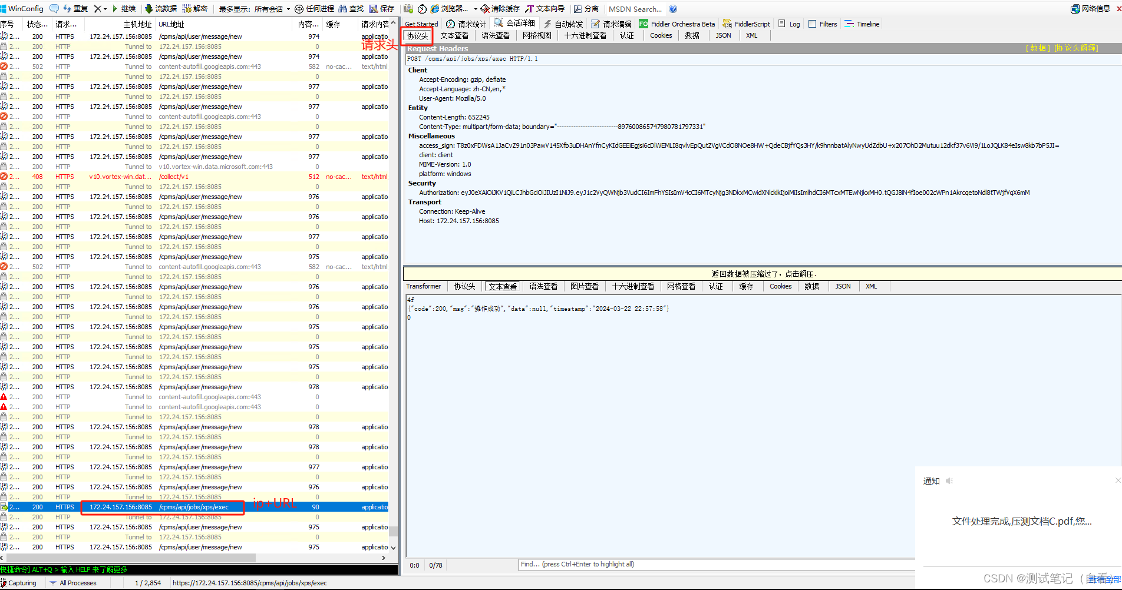Click the 查找 find binoculars button
This screenshot has width=1122, height=590.
click(x=351, y=9)
